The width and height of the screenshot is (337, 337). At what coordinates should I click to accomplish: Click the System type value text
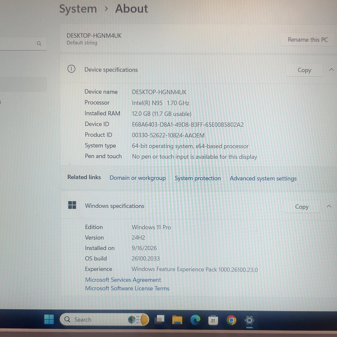click(190, 146)
